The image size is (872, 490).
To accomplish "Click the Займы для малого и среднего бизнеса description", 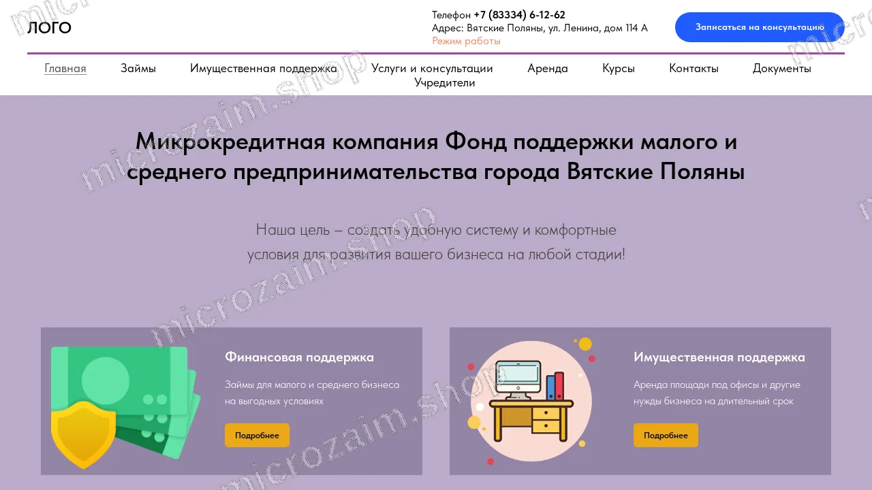I will click(x=312, y=393).
